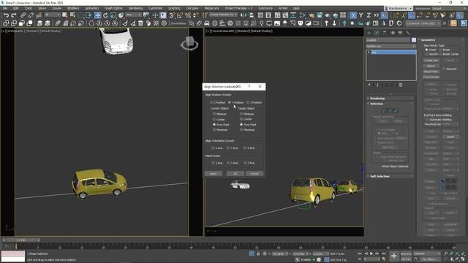Toggle Automatic Welding checkbox
Viewport: 468px width, 263px height.
[427, 120]
